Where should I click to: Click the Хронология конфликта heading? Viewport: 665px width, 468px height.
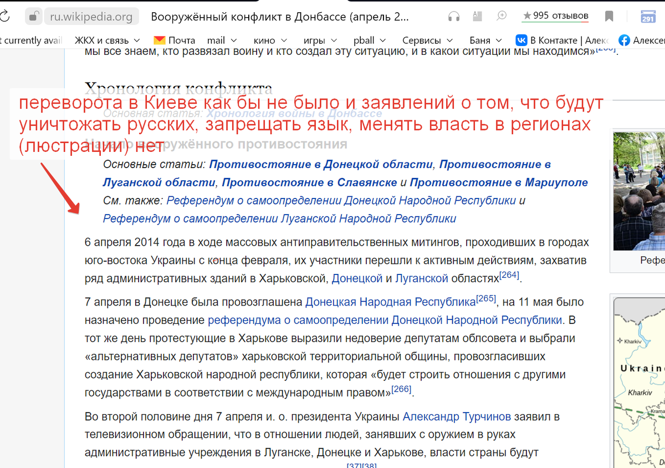(x=178, y=88)
